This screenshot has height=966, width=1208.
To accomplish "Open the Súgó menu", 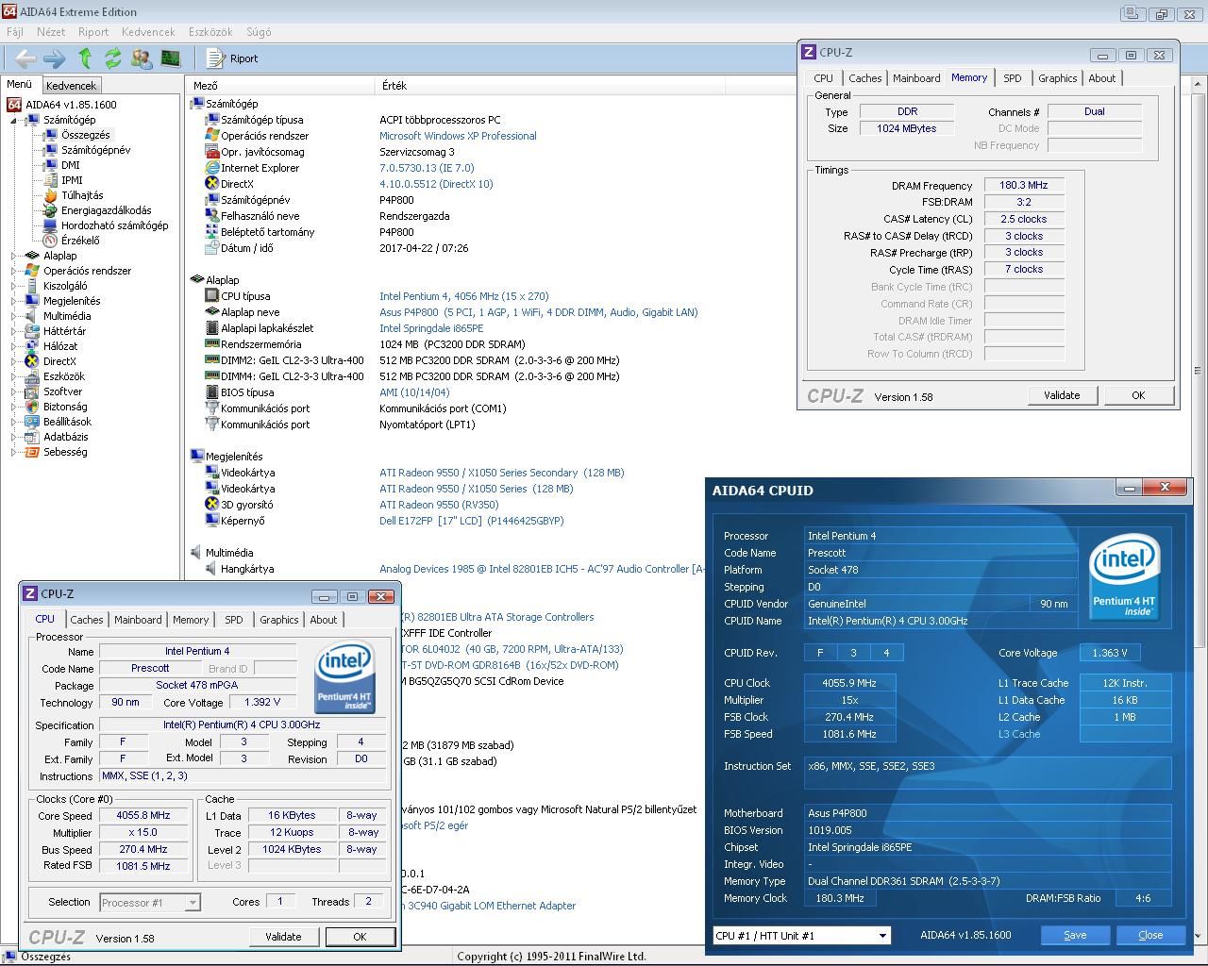I will point(258,31).
